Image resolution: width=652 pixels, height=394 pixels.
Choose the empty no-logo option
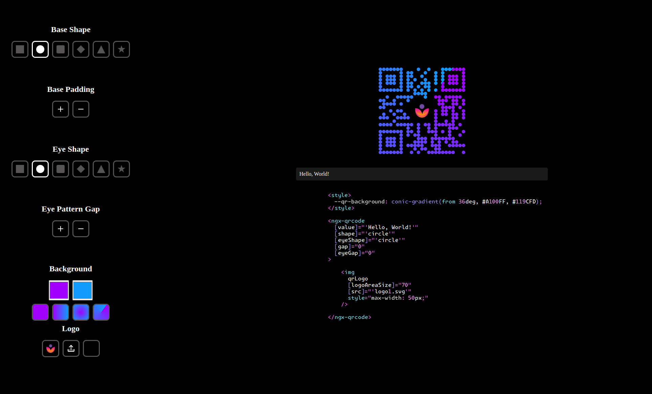pyautogui.click(x=91, y=348)
